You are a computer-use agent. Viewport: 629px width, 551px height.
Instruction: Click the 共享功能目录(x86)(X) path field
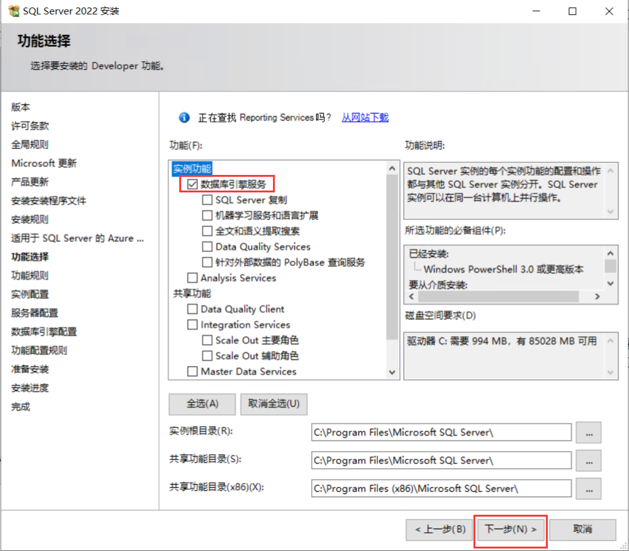pos(441,489)
